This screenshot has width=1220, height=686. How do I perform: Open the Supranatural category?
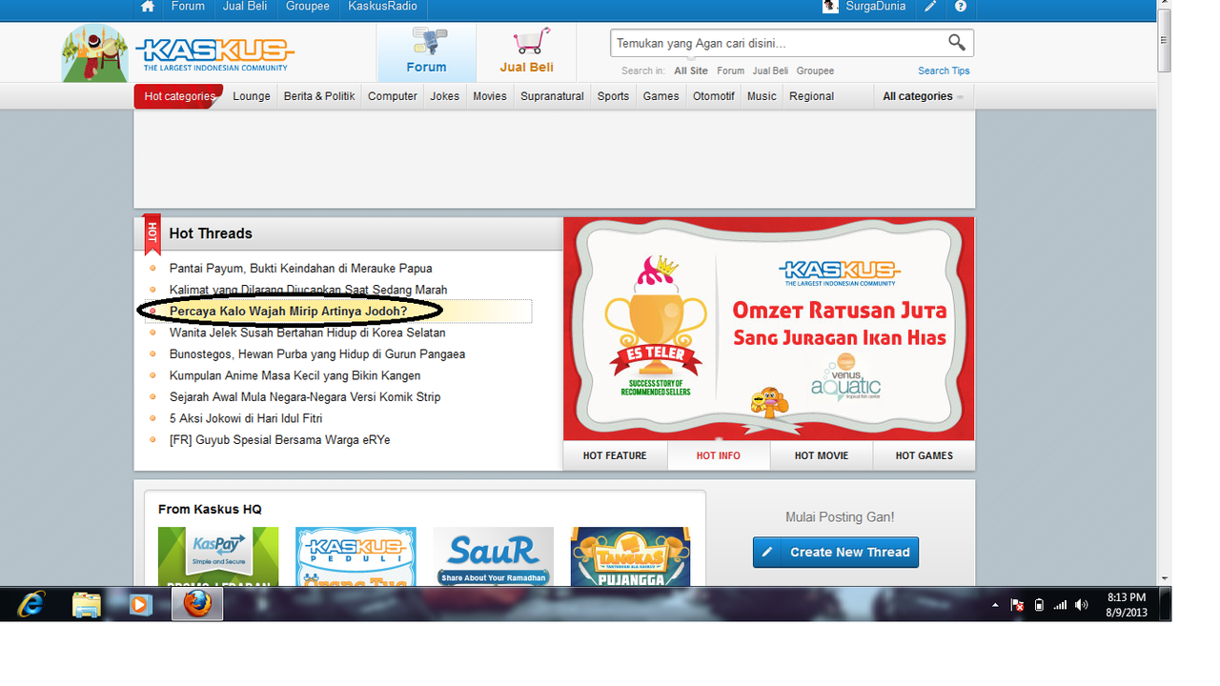click(552, 96)
